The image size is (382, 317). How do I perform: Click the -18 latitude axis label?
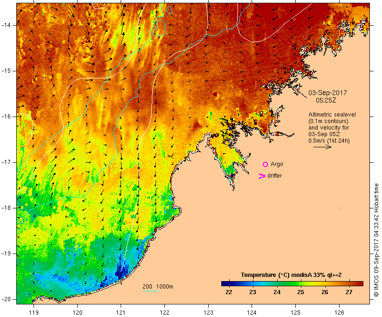pos(6,208)
